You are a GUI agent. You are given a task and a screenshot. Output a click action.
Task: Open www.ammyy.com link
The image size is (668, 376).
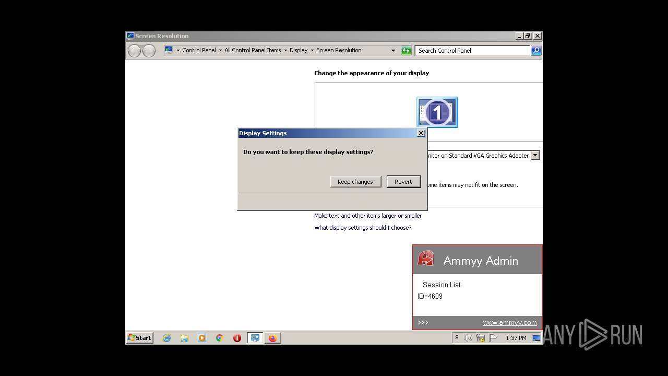pos(510,323)
